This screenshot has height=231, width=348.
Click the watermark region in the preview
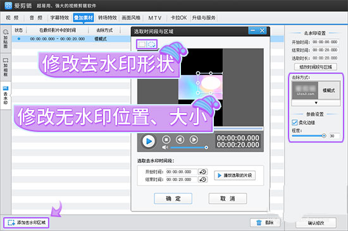(211, 83)
